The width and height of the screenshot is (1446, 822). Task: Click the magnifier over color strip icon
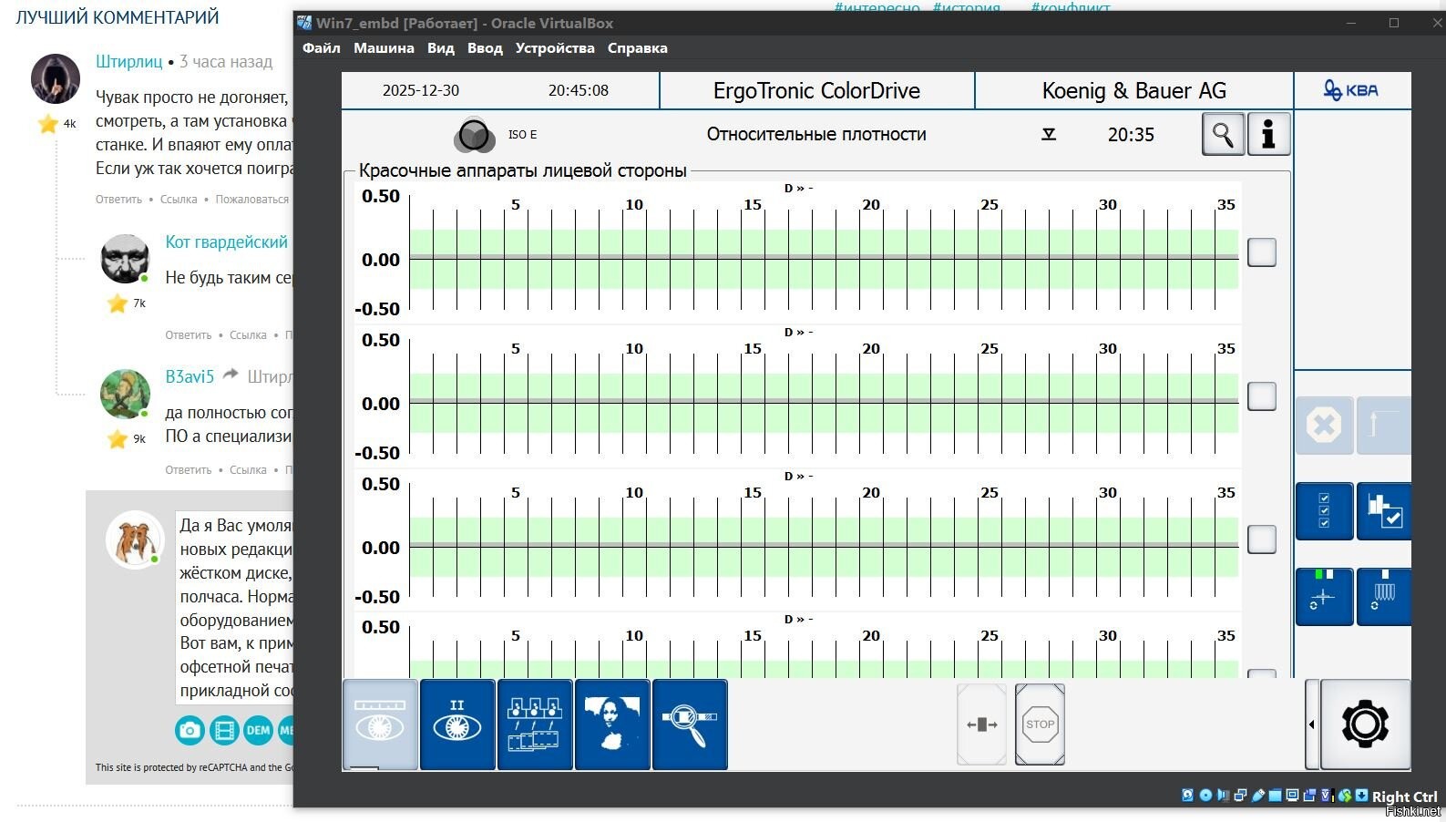[690, 724]
